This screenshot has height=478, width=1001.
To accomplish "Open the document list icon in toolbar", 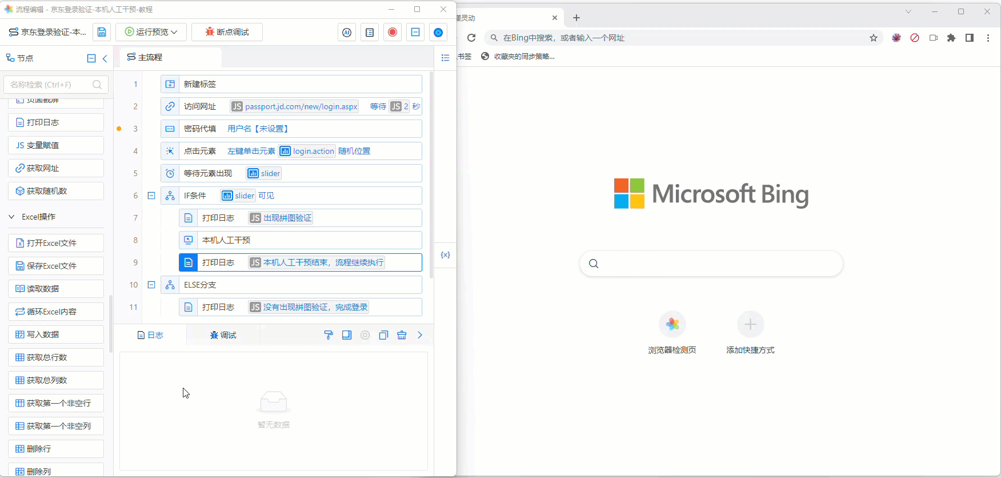I will [370, 33].
